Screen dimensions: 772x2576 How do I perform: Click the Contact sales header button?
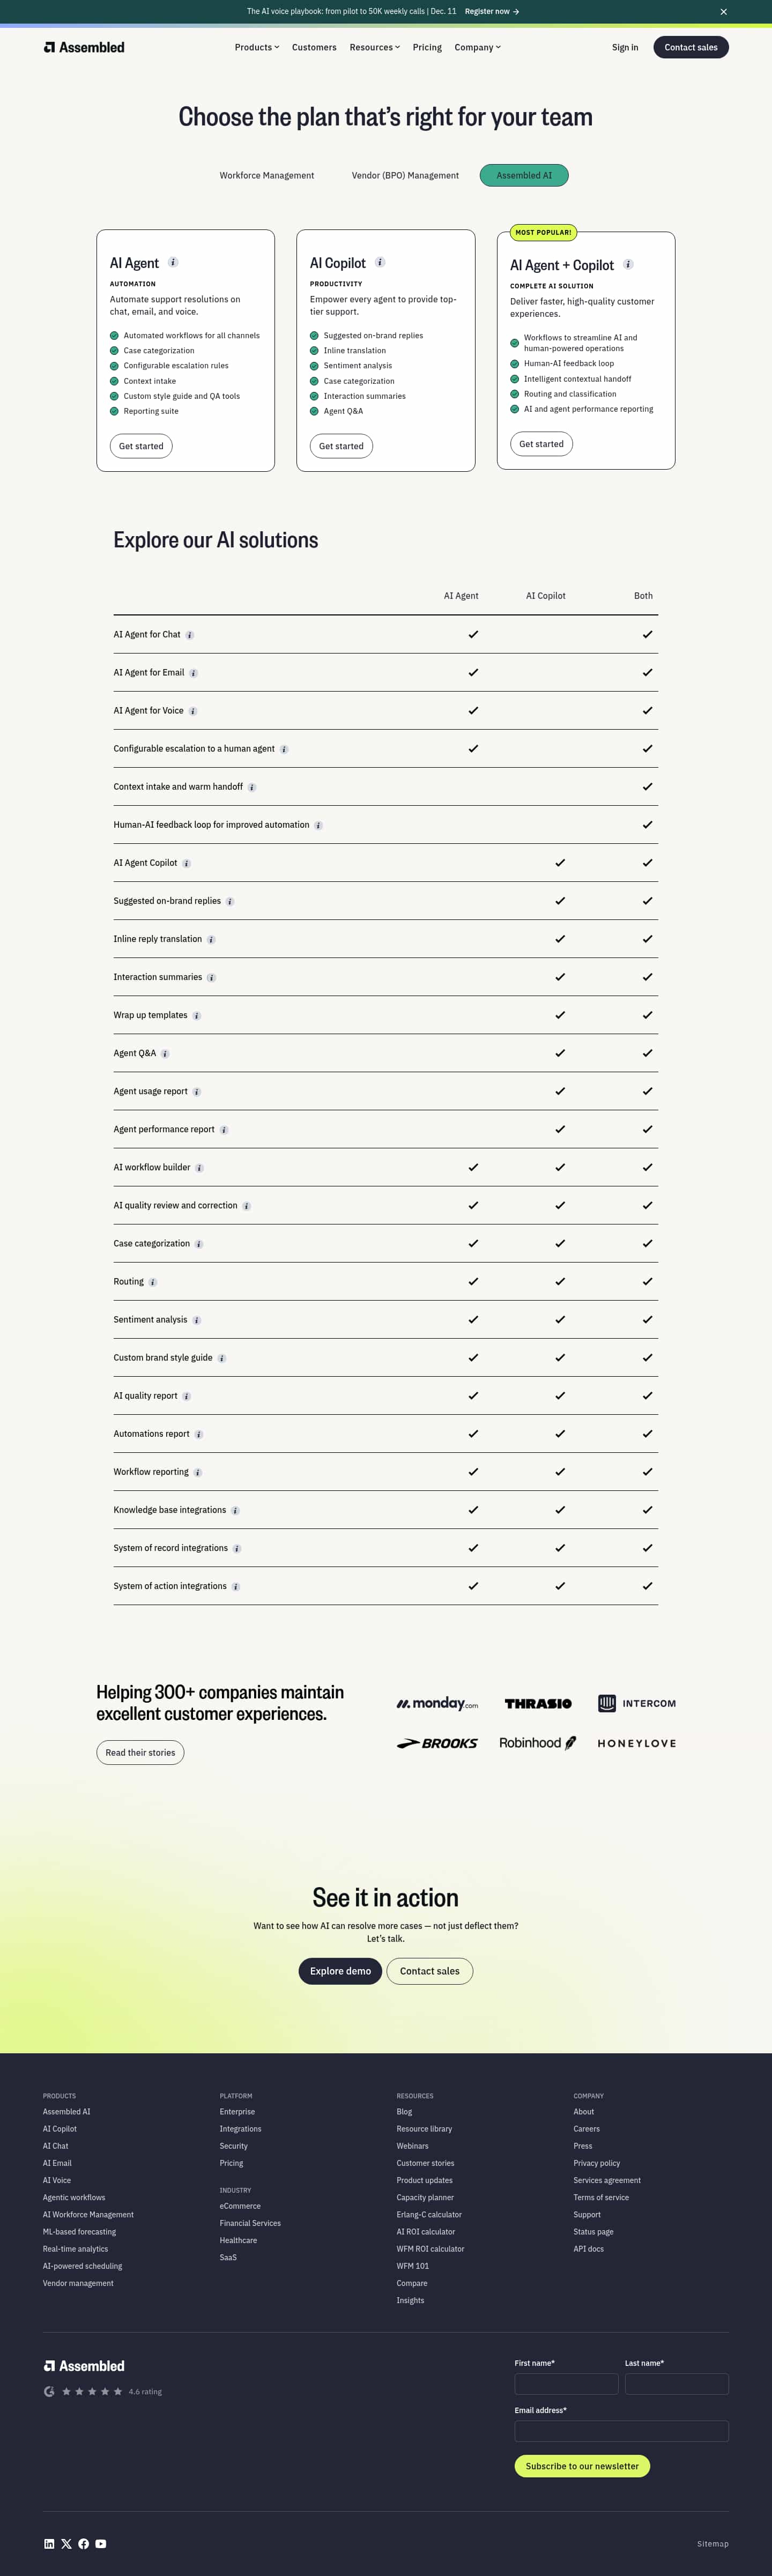(690, 47)
